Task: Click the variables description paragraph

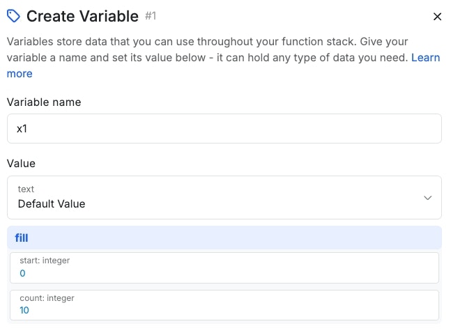Action: point(207,49)
